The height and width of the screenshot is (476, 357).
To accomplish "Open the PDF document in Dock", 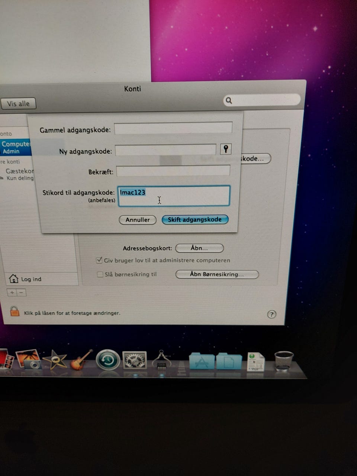I will [256, 362].
